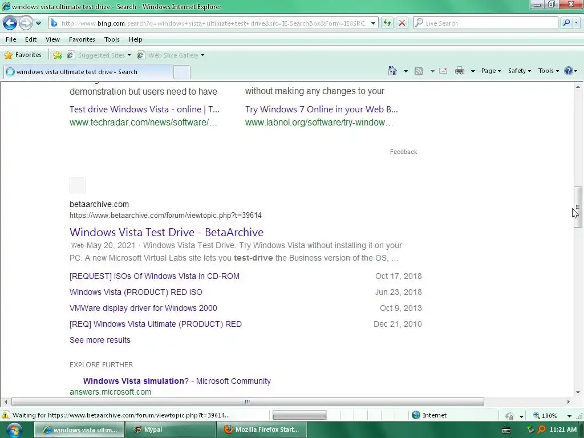
Task: Switch to Mozilla Firefox Start taskbar button
Action: [x=262, y=429]
